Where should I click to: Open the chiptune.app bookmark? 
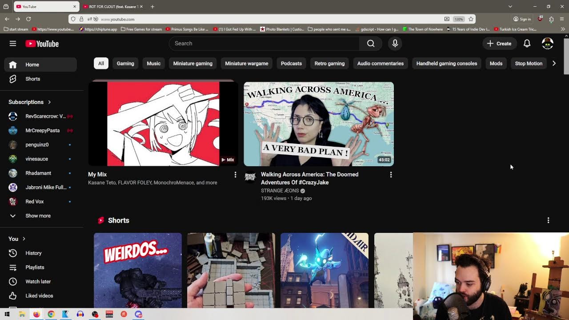coord(98,29)
